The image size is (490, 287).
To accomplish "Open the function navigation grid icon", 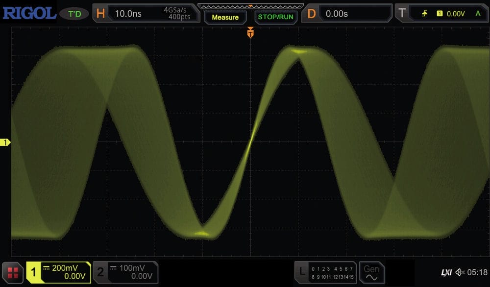I will (12, 272).
